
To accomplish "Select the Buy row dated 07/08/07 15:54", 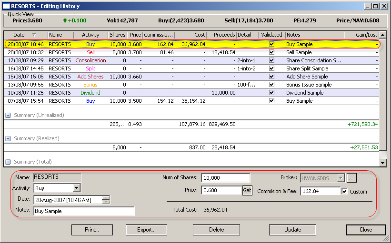I will tap(191, 101).
